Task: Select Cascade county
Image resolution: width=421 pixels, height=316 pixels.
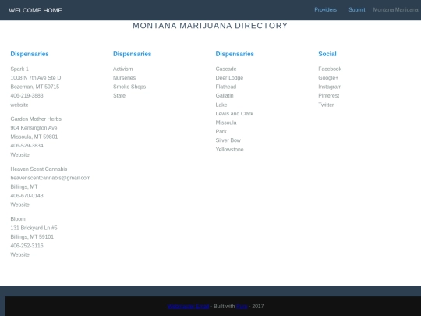Action: 226,69
